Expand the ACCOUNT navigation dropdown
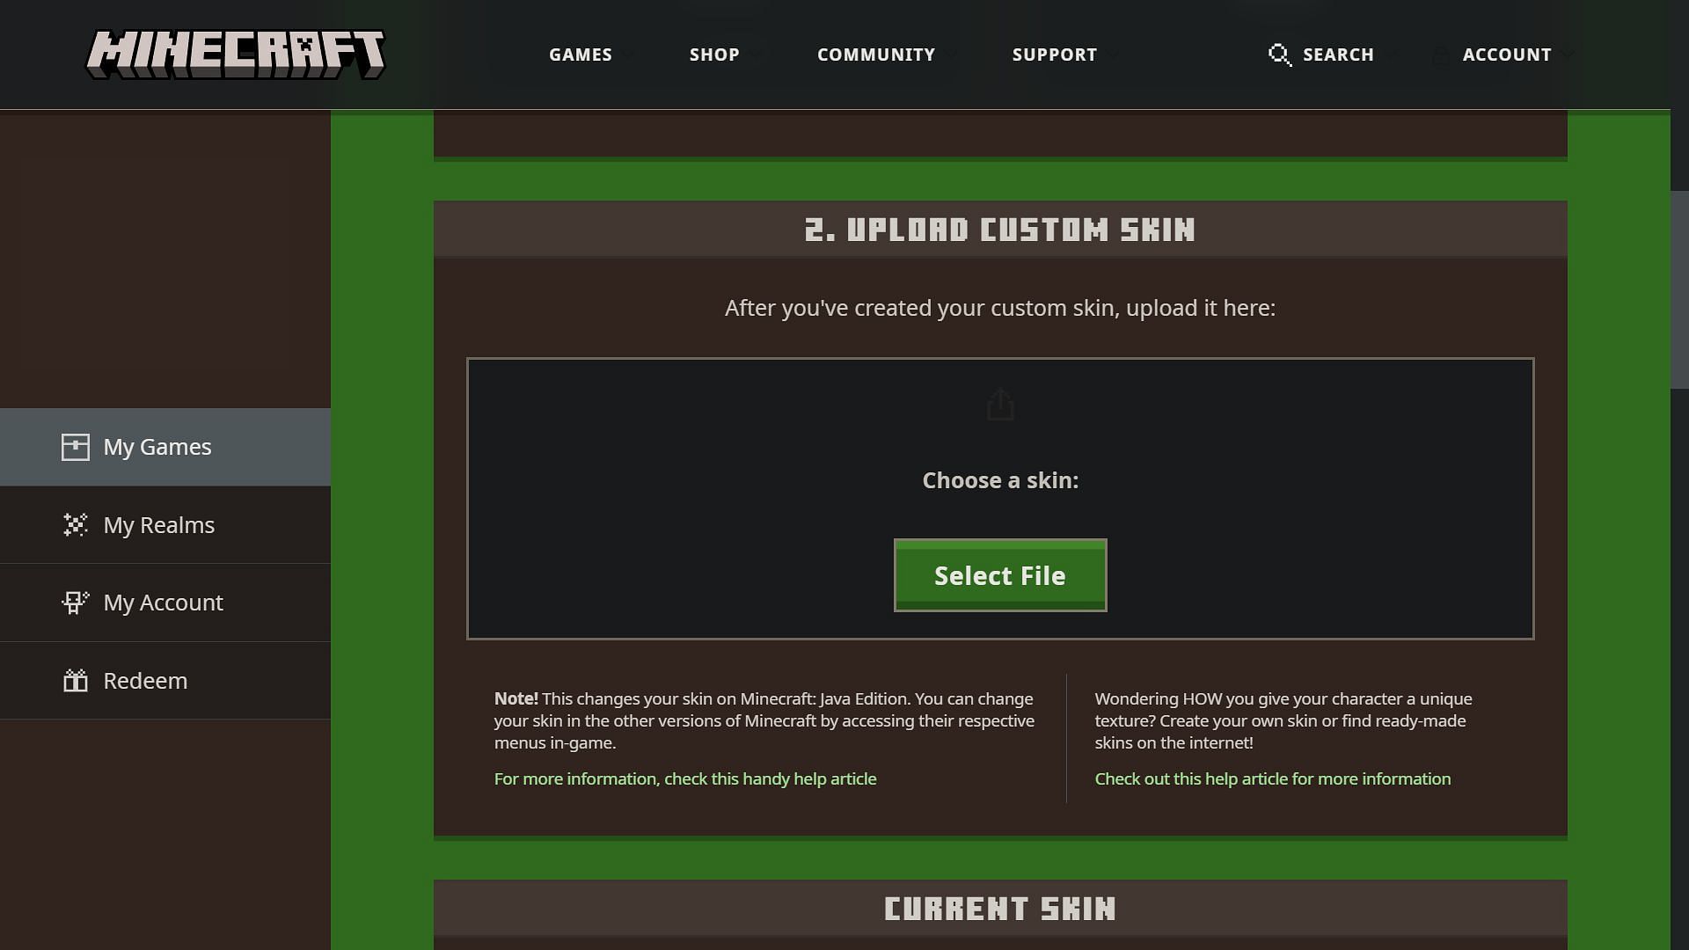This screenshot has height=950, width=1689. (1507, 55)
